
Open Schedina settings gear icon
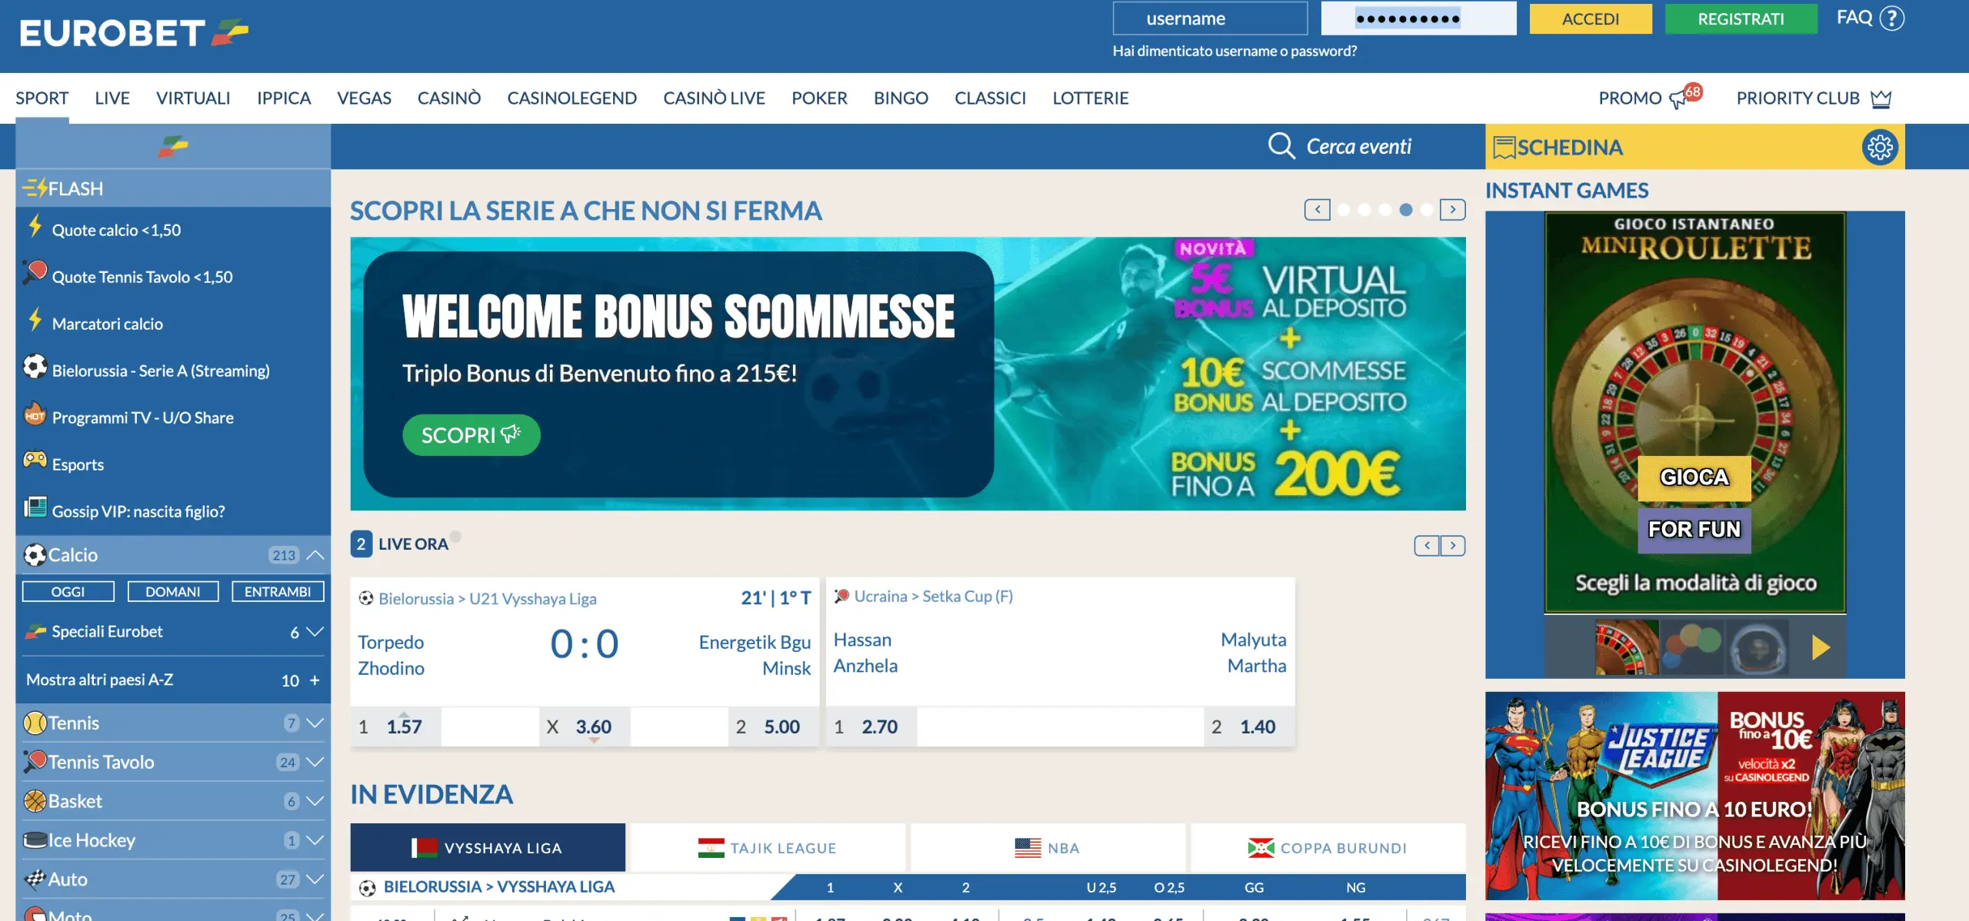click(x=1880, y=147)
